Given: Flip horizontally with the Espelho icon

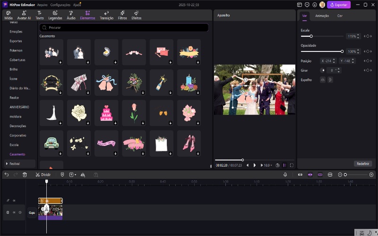Looking at the screenshot, I should 323,80.
